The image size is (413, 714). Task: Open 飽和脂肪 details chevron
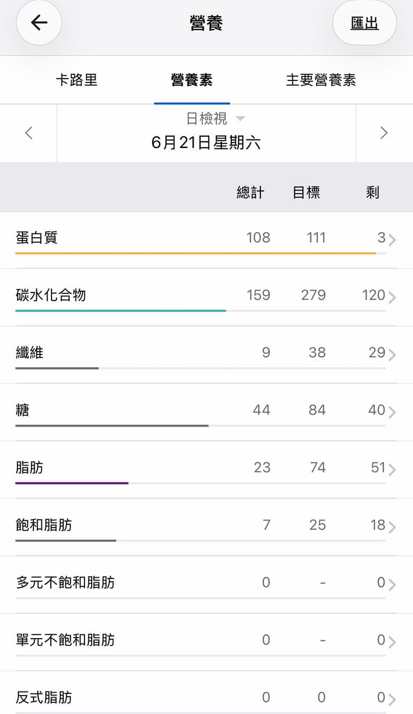pos(392,528)
